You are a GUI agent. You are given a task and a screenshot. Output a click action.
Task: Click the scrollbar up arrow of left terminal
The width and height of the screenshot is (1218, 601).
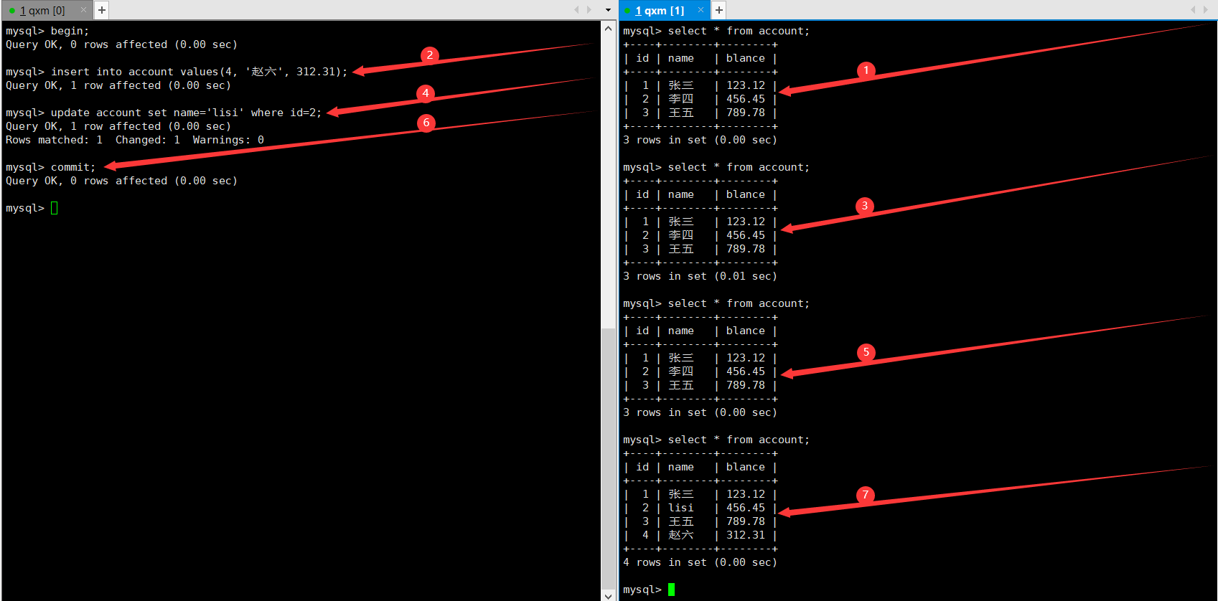pos(608,28)
